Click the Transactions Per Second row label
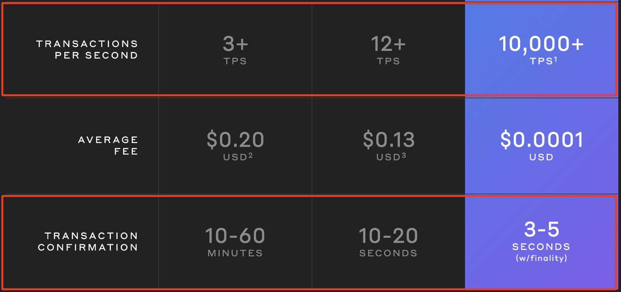The height and width of the screenshot is (292, 621). click(87, 49)
